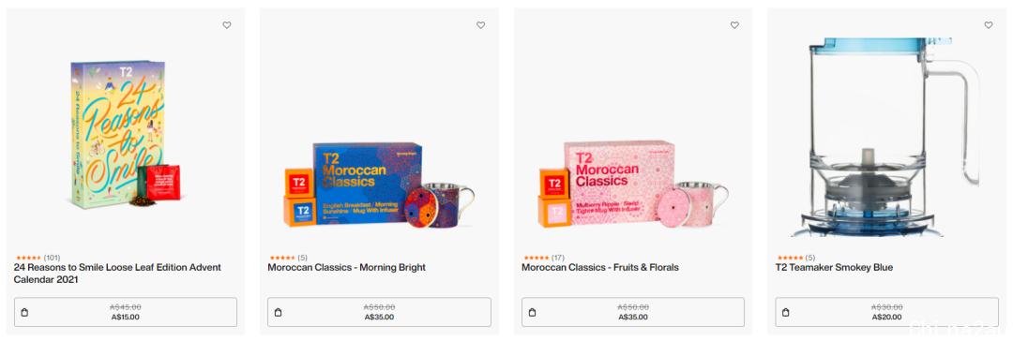Open Moroccan Classics - Morning Bright title link
This screenshot has width=1013, height=341.
click(x=346, y=267)
